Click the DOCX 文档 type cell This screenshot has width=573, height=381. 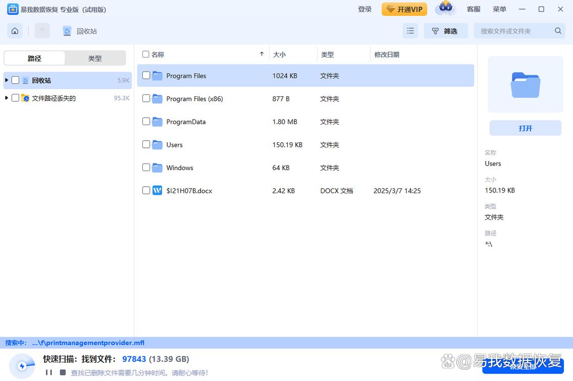336,191
